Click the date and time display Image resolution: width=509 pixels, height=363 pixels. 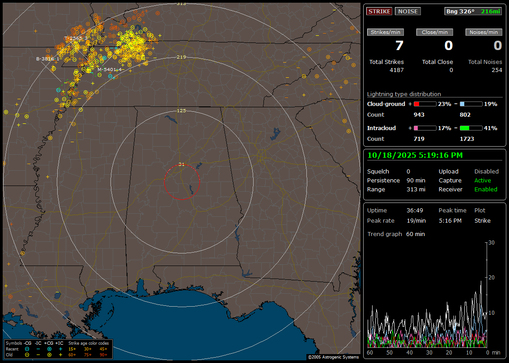click(x=415, y=155)
